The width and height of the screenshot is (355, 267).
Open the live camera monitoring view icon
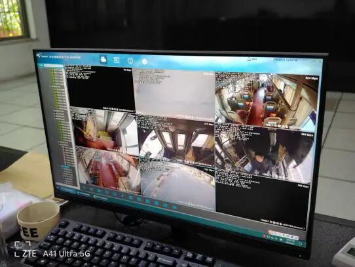tap(103, 60)
